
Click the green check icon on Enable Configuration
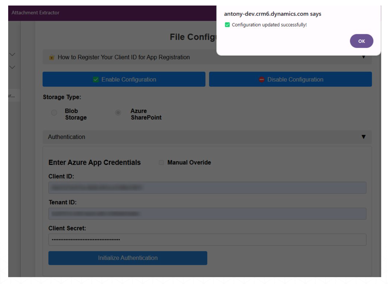pos(96,80)
